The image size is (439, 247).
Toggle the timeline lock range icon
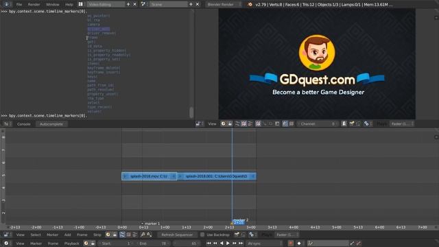click(x=93, y=244)
